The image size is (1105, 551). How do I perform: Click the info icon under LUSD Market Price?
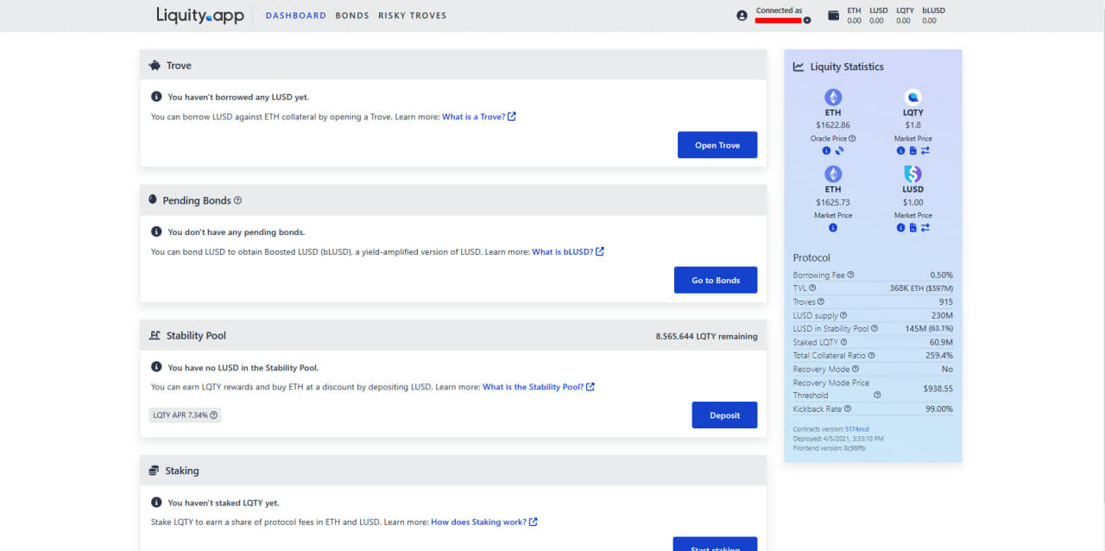click(900, 228)
